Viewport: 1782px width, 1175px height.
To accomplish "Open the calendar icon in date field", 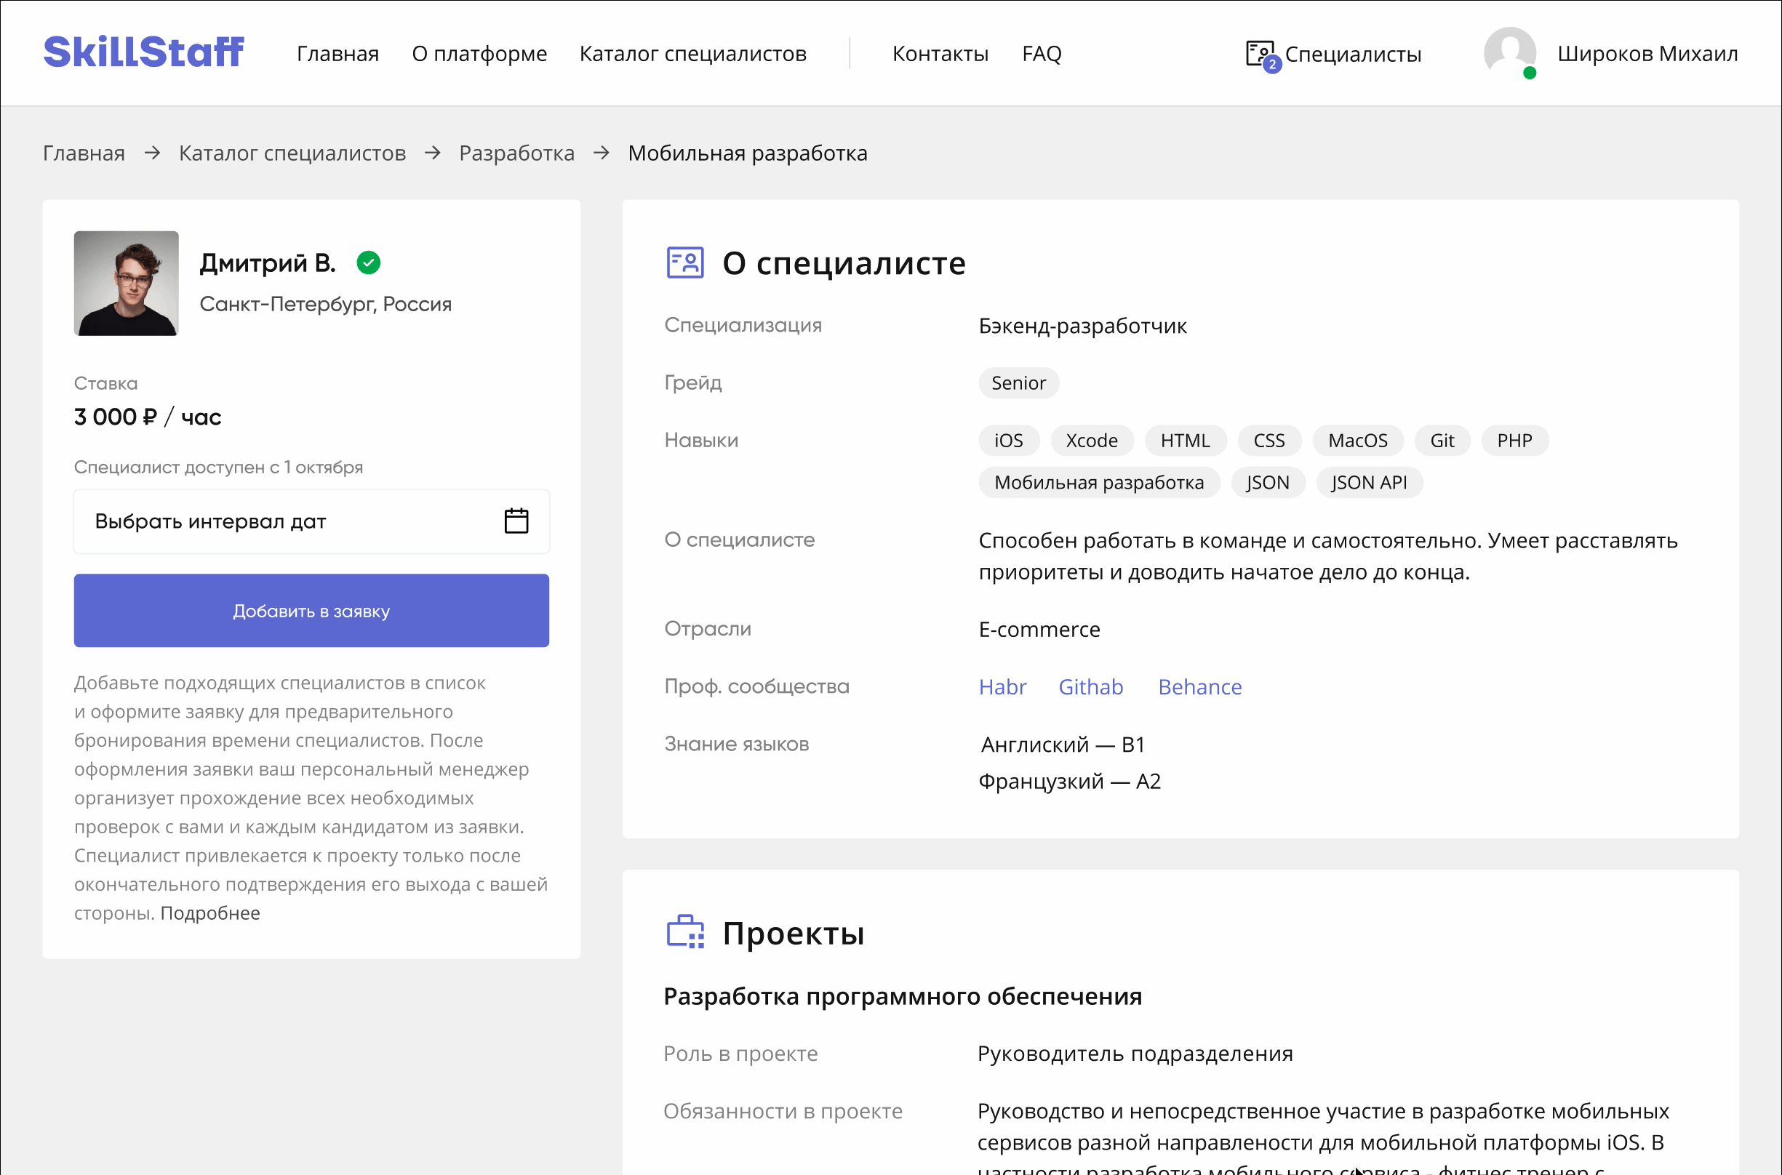I will point(516,521).
